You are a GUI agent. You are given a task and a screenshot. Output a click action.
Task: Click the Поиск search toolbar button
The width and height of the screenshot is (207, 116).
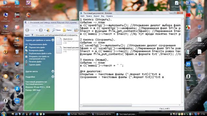[x=57, y=30]
